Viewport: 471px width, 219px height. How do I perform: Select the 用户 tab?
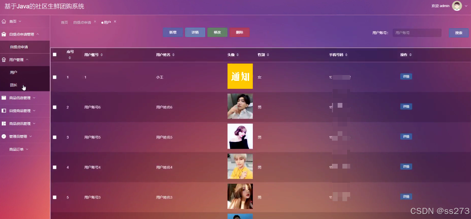(106, 23)
